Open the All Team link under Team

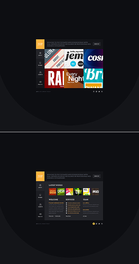click(x=85, y=216)
